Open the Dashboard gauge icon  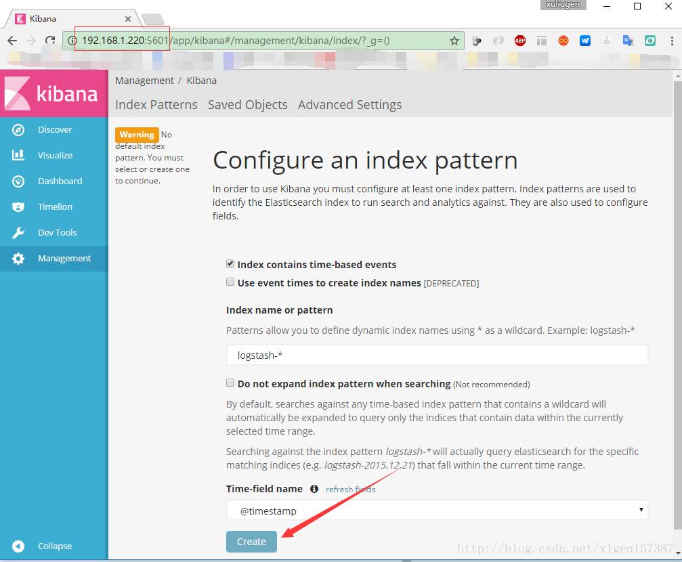[18, 181]
